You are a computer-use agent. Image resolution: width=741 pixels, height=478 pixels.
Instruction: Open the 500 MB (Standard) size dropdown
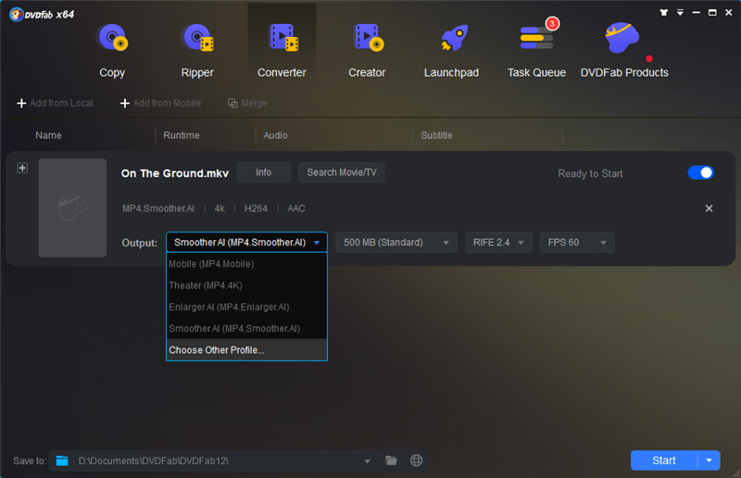point(396,242)
